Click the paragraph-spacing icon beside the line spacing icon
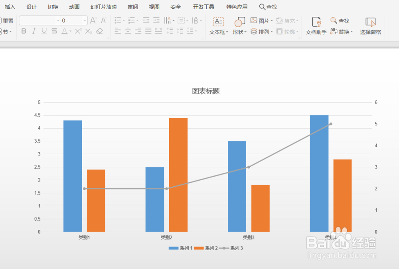Viewport: 399px width, 269px height. [x=180, y=31]
